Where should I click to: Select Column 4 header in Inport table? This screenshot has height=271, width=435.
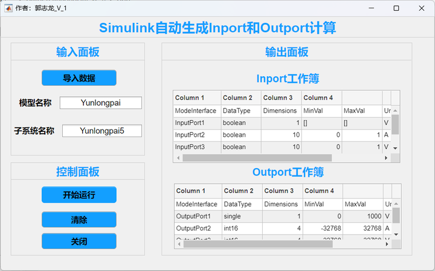pos(322,98)
